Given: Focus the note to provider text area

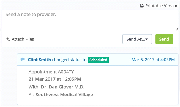Looking at the screenshot, I should [x=90, y=20].
